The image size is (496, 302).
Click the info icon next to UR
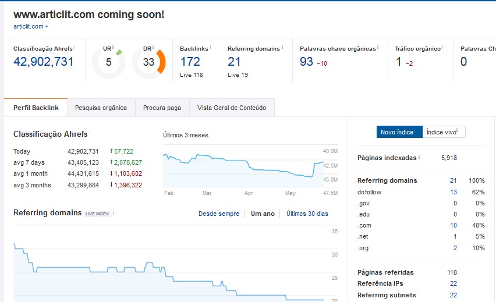112,47
